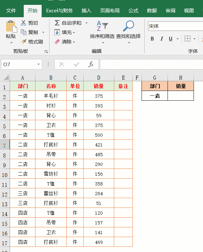Open the Paste options dropdown arrow

coord(11,43)
